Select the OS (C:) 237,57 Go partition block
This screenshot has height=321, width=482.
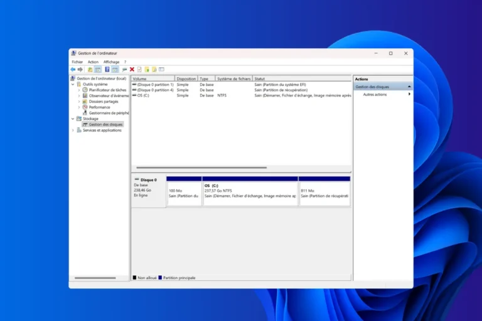(250, 191)
